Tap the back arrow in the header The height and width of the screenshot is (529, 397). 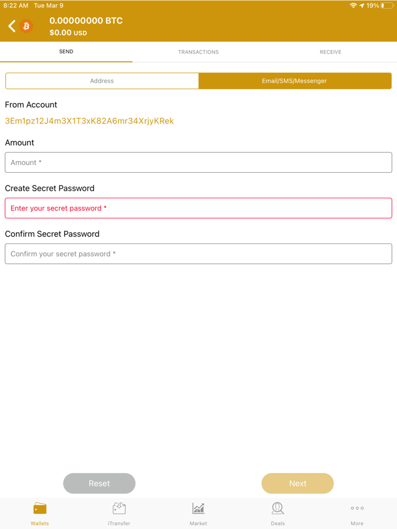[x=11, y=26]
